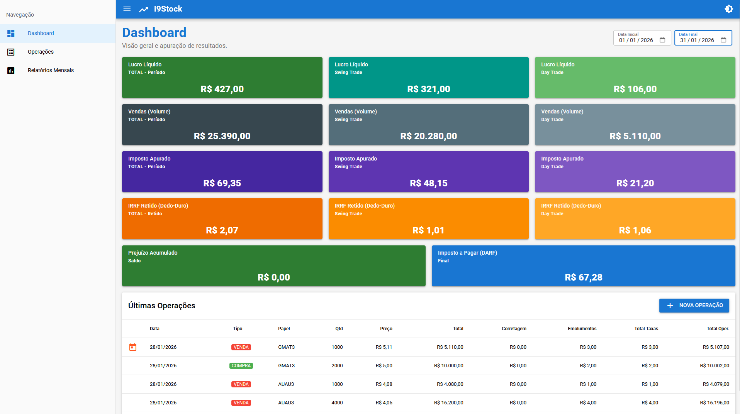Viewport: 740px width, 414px height.
Task: Click Total Oper. R$ 16.196,00 cell
Action: click(715, 403)
